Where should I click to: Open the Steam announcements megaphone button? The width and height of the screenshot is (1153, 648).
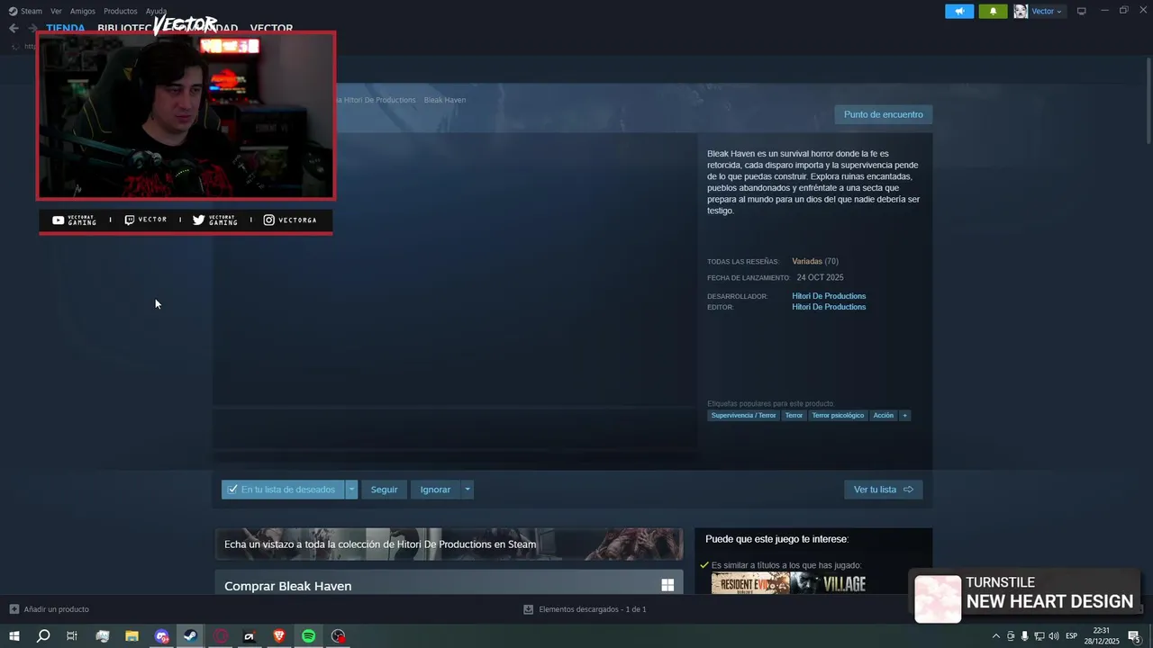[959, 11]
